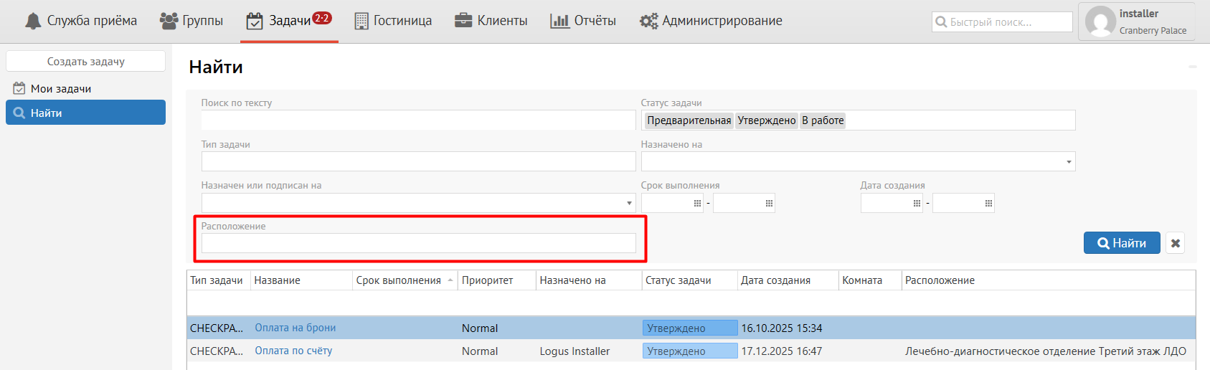The image size is (1210, 370).
Task: Click the Клиенты briefcase icon
Action: click(463, 22)
